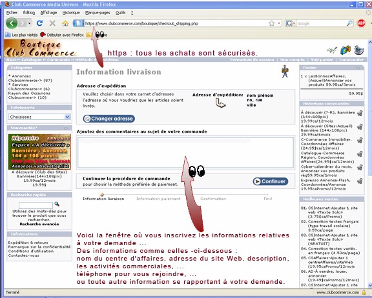Click the site identity icon beside URL
372x298 pixels.
78,23
